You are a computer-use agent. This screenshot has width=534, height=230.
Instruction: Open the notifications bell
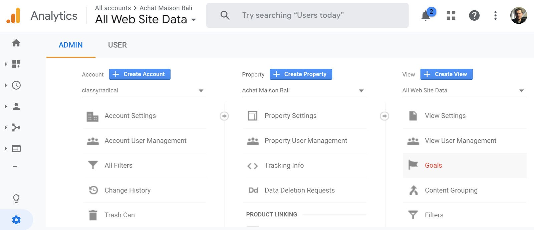(x=426, y=15)
